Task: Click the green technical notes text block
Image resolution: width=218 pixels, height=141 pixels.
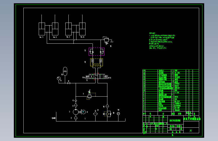Action: pyautogui.click(x=162, y=41)
